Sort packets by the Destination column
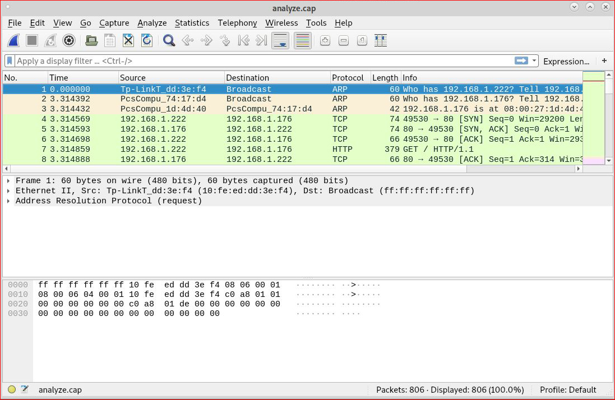The width and height of the screenshot is (615, 400). [278, 77]
